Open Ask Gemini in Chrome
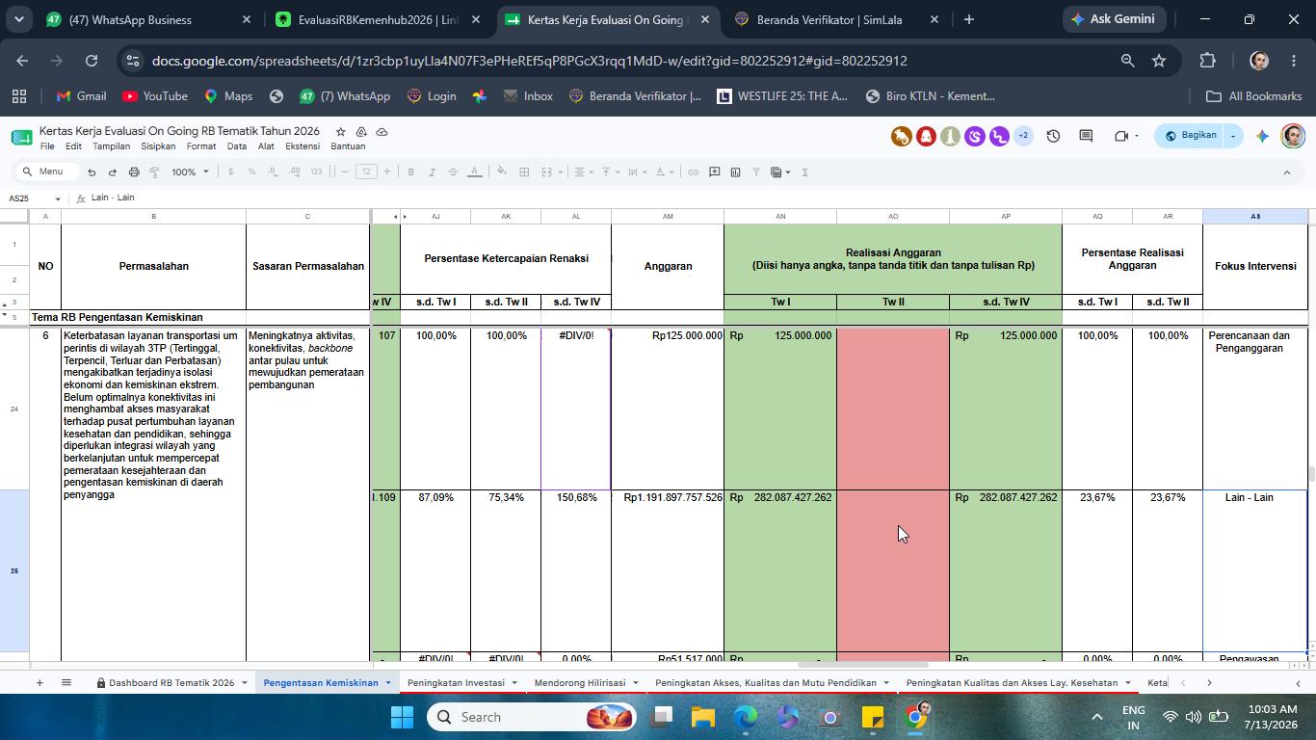The height and width of the screenshot is (740, 1316). pos(1115,19)
